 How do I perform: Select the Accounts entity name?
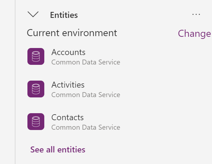[x=68, y=53]
